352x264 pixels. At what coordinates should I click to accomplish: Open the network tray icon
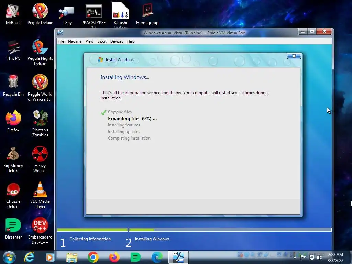coord(311,257)
